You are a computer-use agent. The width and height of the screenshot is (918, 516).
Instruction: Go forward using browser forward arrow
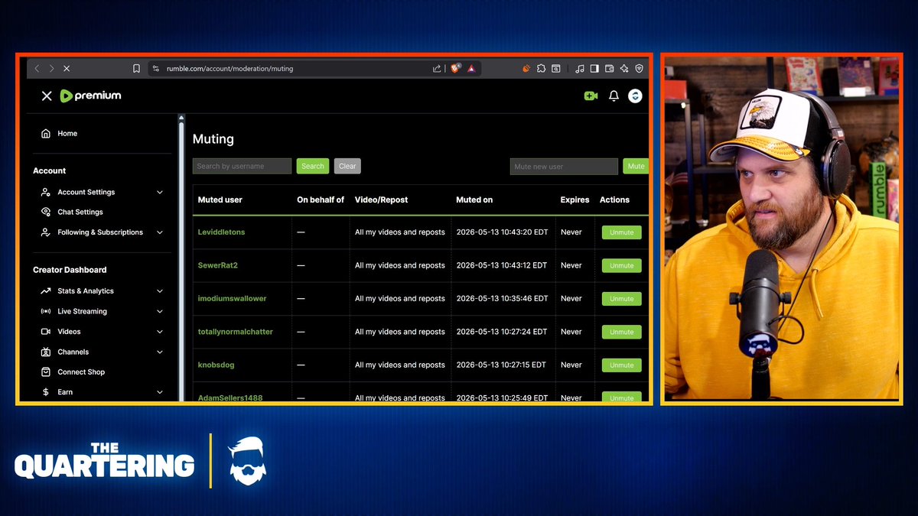[51, 69]
